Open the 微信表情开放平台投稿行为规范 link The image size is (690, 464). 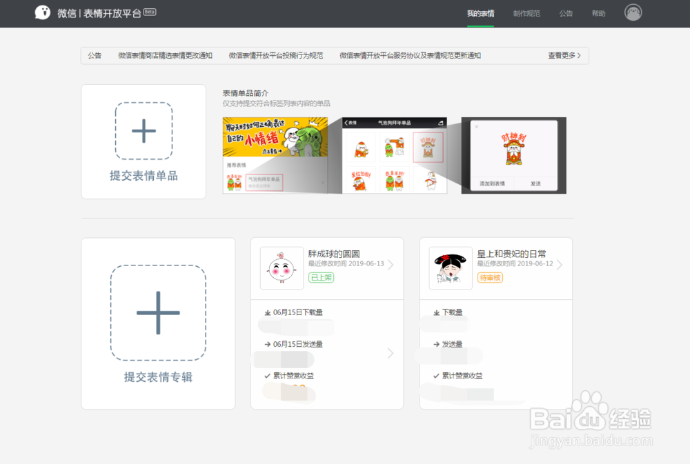click(x=275, y=55)
